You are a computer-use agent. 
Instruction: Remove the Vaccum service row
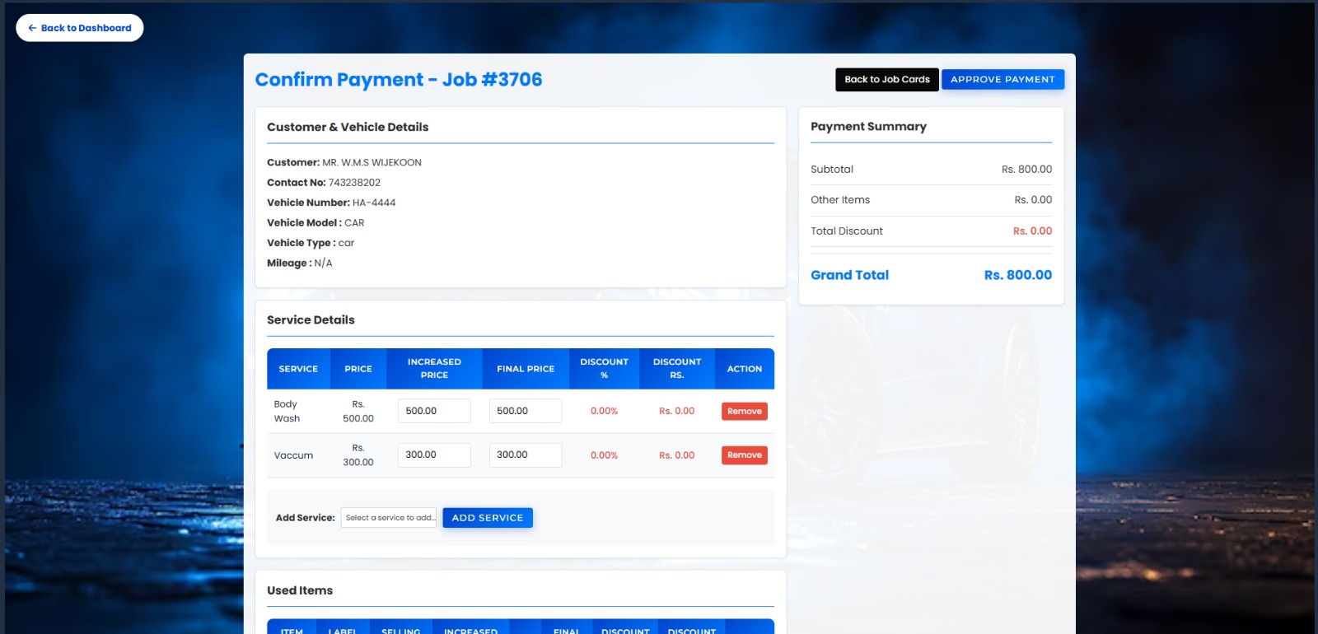point(744,455)
